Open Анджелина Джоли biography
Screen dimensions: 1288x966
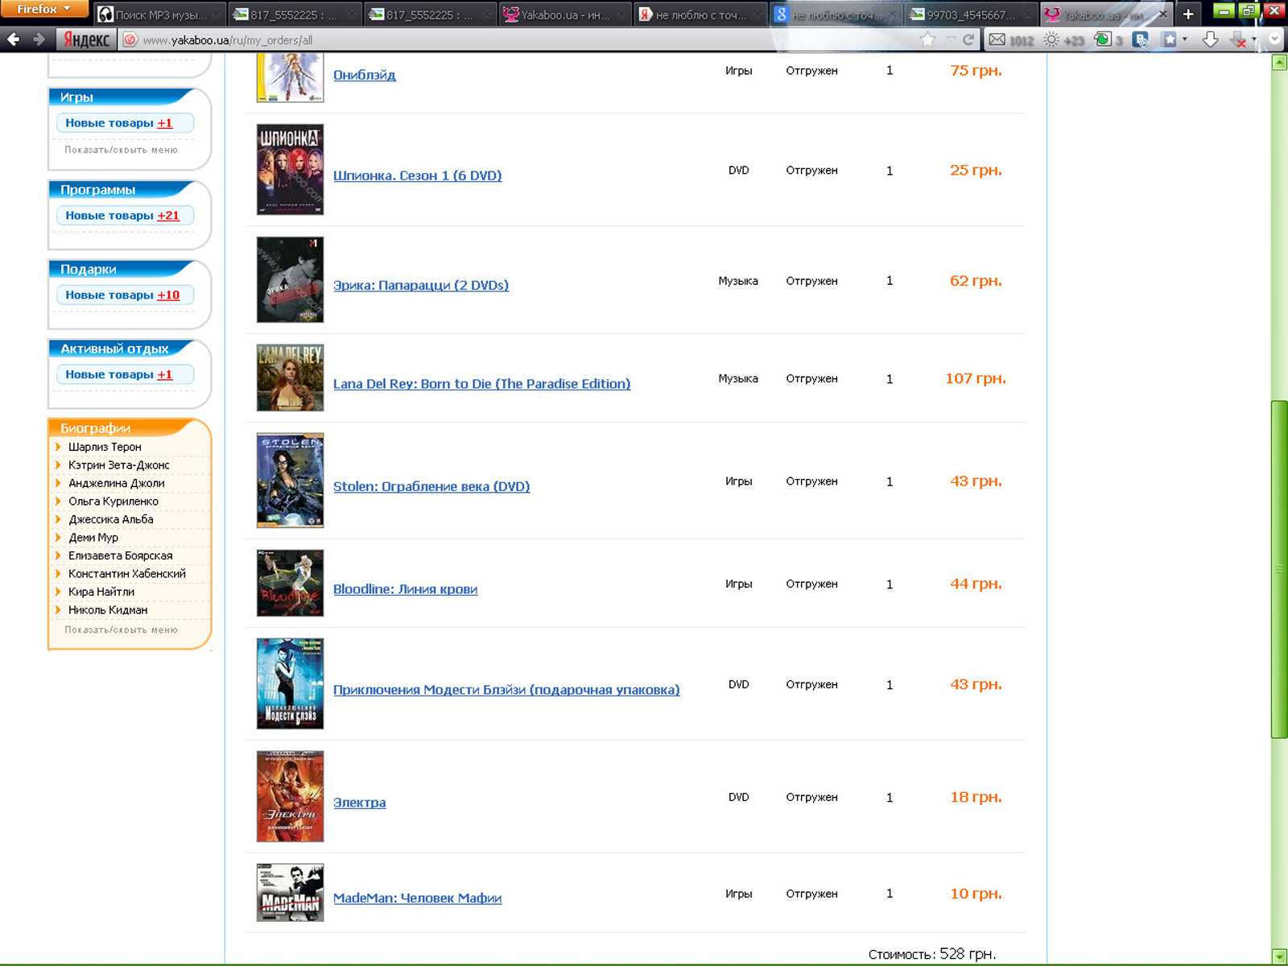coord(116,483)
